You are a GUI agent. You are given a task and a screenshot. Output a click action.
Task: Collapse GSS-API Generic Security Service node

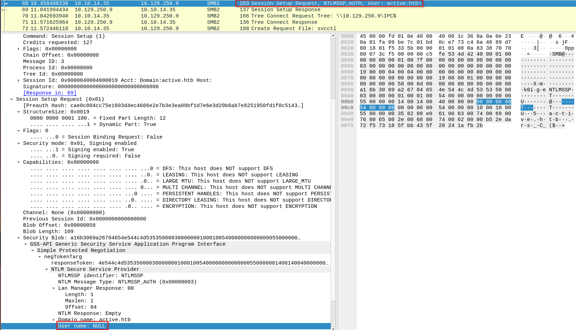26,244
